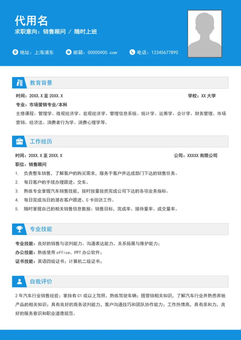The height and width of the screenshot is (340, 241).
Task: Click list item 5 about 销售信息数据
Action: pos(96,209)
